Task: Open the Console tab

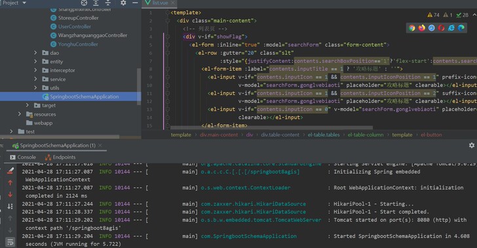Action: tap(23, 157)
